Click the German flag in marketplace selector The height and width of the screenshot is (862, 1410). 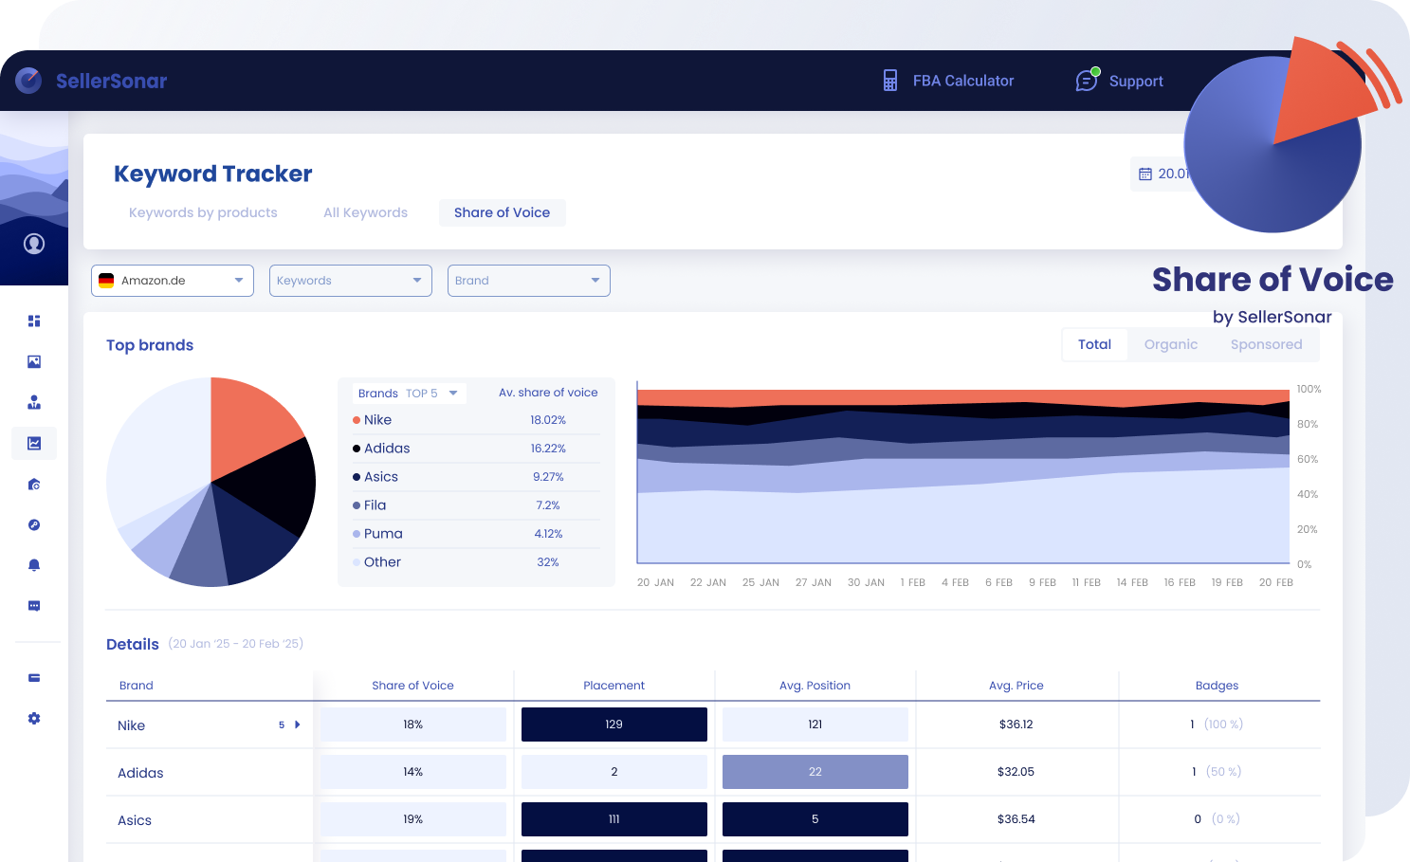pos(106,281)
